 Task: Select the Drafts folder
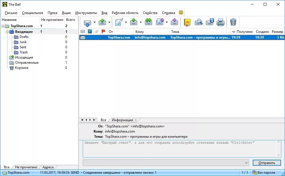(24, 37)
